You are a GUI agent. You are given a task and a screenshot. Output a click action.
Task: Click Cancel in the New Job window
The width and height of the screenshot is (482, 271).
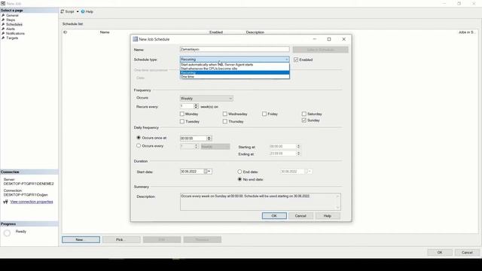click(467, 253)
